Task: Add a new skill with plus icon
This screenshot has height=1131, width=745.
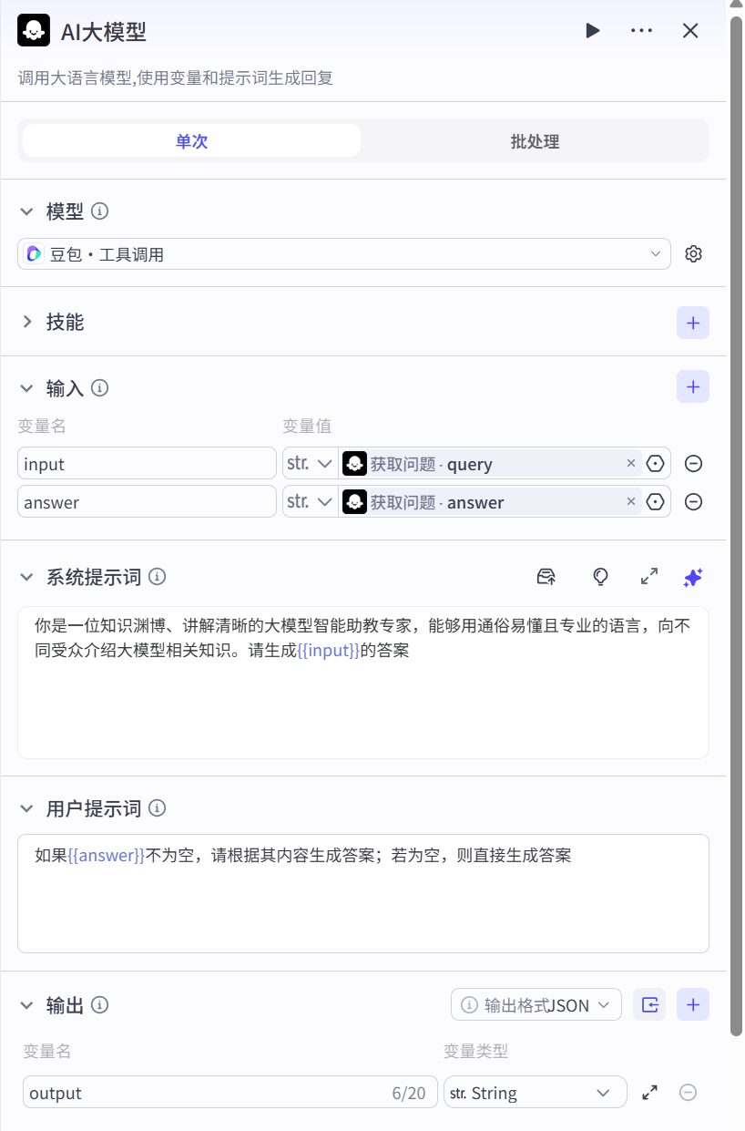Action: (x=692, y=323)
